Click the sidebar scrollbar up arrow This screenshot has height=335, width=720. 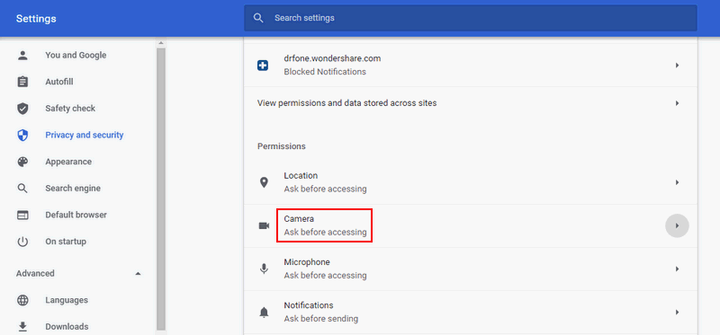point(161,43)
